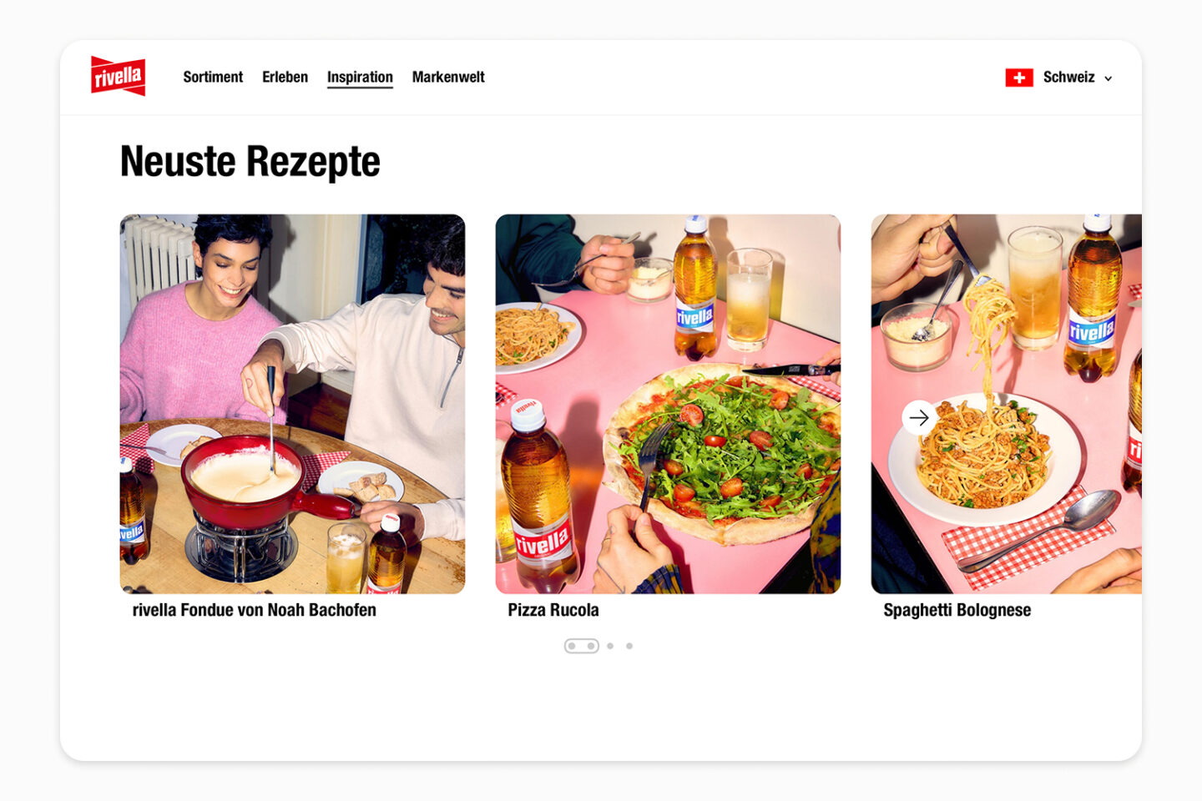The width and height of the screenshot is (1202, 801).
Task: Click the round arrow next-slide button
Action: 919,417
